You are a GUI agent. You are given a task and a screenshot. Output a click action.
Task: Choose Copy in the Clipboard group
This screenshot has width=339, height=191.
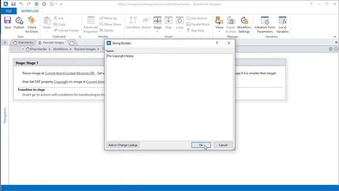point(59,24)
